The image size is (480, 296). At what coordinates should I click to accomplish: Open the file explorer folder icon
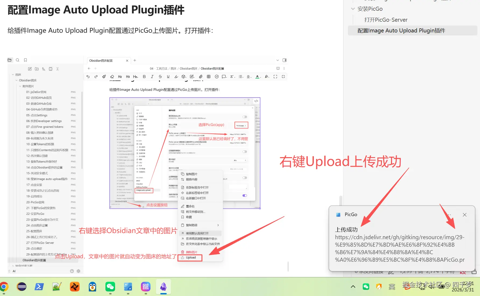(x=9, y=60)
